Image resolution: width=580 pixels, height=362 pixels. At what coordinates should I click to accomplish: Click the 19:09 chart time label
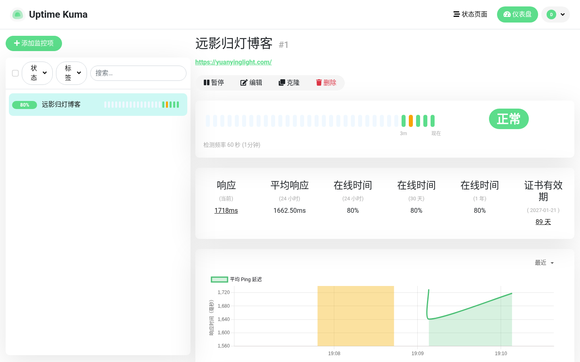[418, 354]
